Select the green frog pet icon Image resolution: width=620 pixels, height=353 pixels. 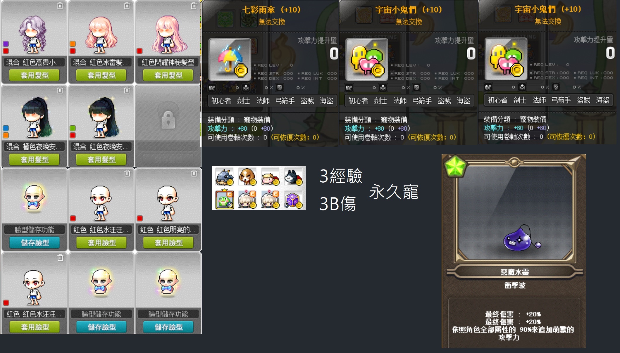pos(225,199)
